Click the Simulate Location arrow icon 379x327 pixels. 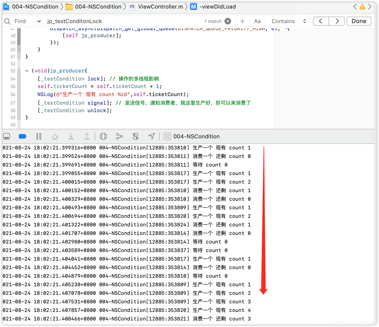(x=151, y=136)
